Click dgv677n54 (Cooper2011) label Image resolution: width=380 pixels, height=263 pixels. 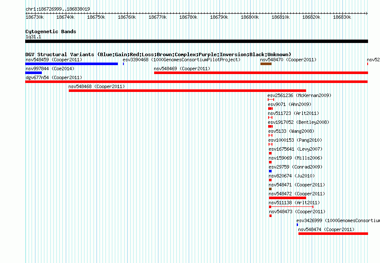pos(54,77)
